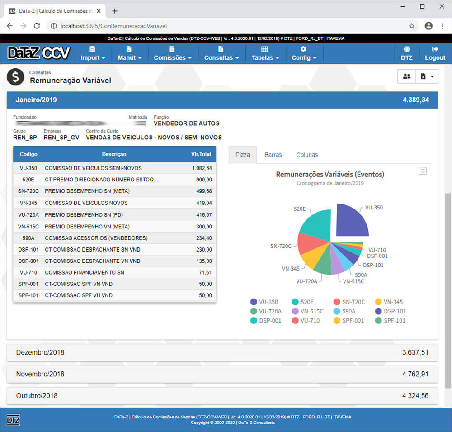Image resolution: width=452 pixels, height=432 pixels.
Task: Collapse the Janeiro/2019 header bar
Action: click(222, 100)
